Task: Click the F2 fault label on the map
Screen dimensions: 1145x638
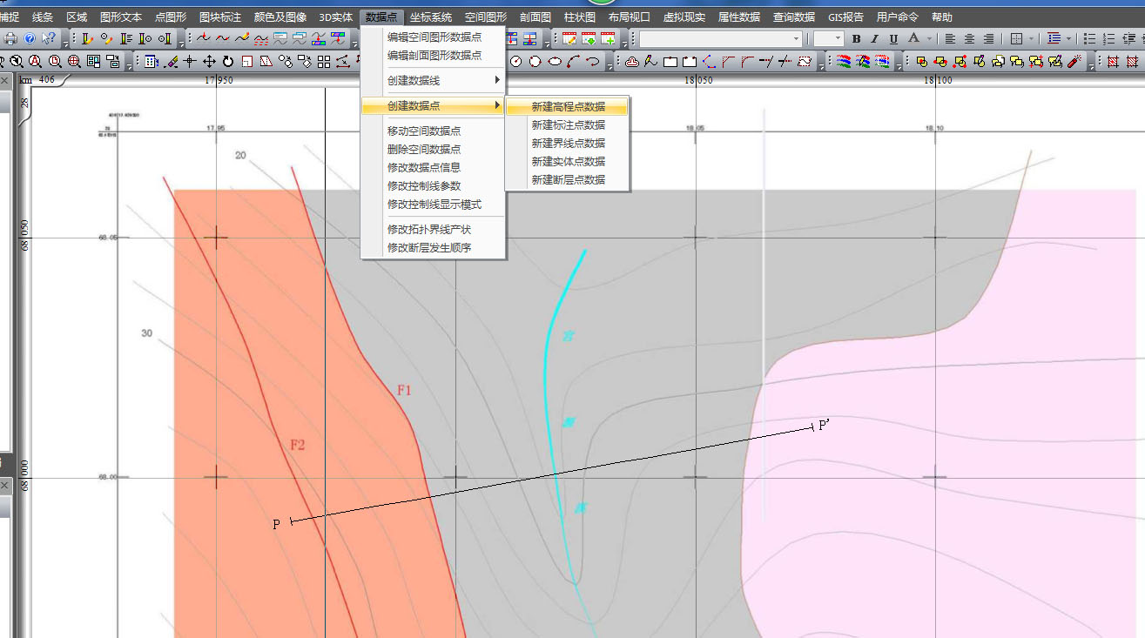Action: [298, 445]
